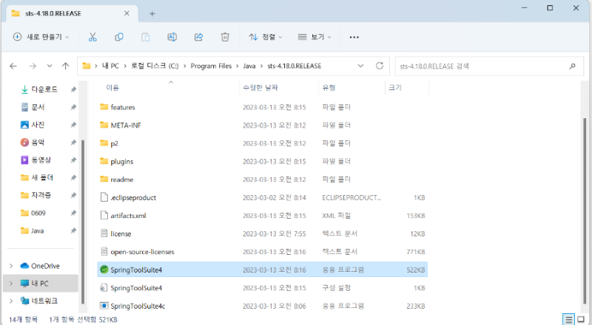Screen dimensions: 592x325
Task: Expand the chevron after 내 PC in path
Action: coord(125,66)
